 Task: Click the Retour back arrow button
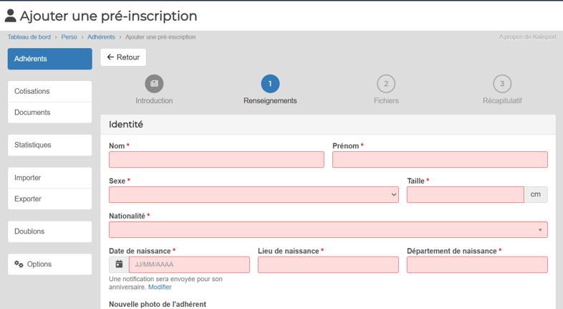pos(123,57)
